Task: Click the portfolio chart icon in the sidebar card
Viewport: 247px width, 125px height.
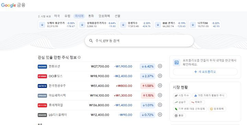Action: coord(176,62)
